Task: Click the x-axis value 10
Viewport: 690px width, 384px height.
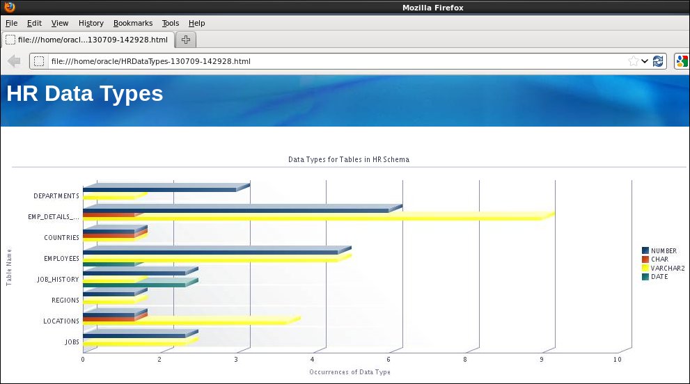Action: coord(618,360)
